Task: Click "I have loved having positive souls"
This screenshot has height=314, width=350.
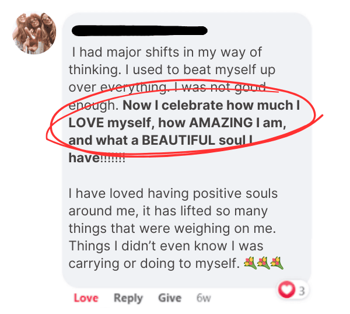Action: click(173, 193)
